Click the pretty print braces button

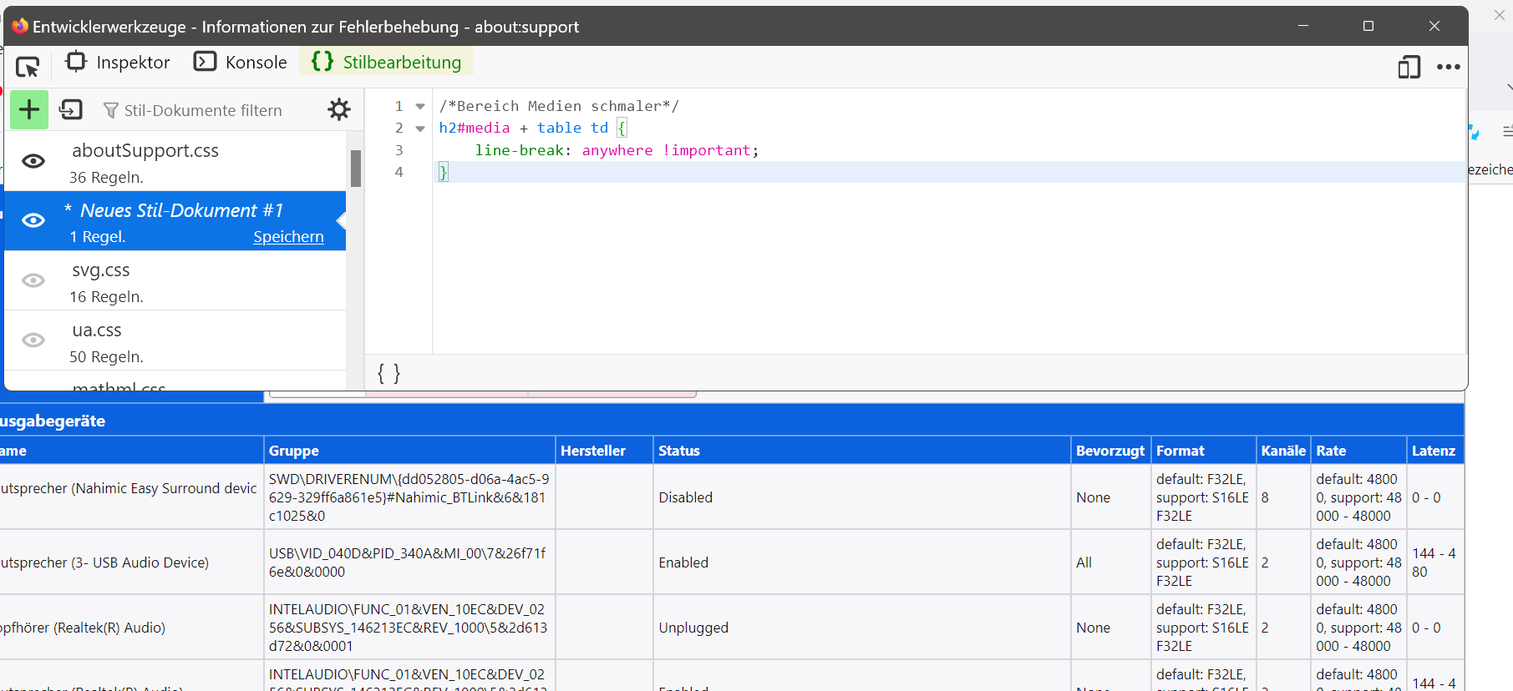coord(388,373)
